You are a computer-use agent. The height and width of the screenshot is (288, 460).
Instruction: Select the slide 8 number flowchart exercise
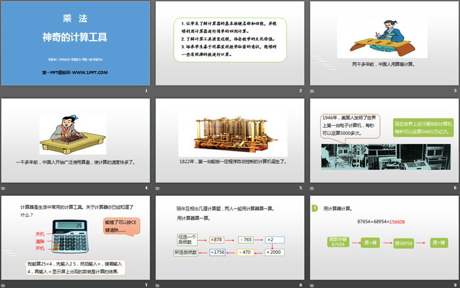pos(229,238)
